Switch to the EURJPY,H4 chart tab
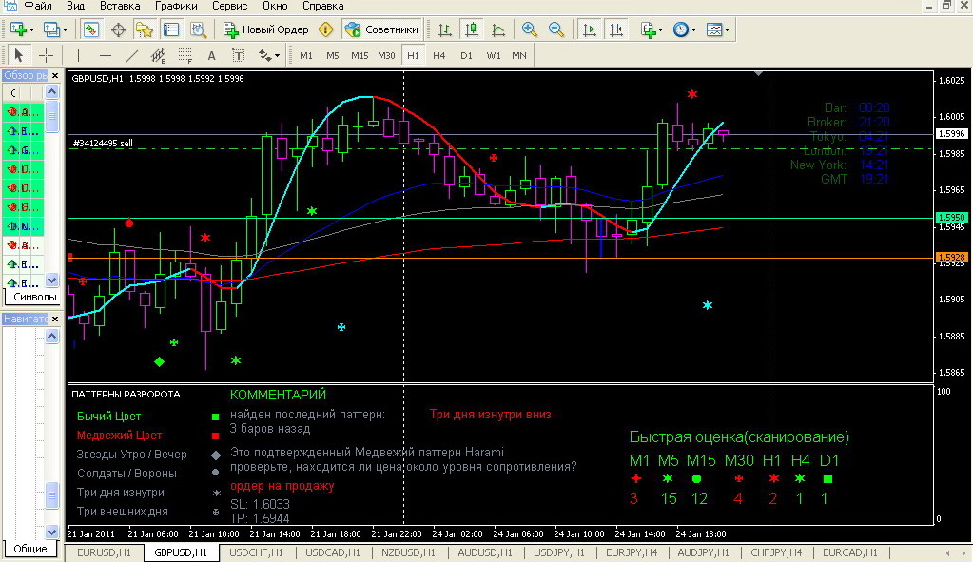 coord(632,552)
